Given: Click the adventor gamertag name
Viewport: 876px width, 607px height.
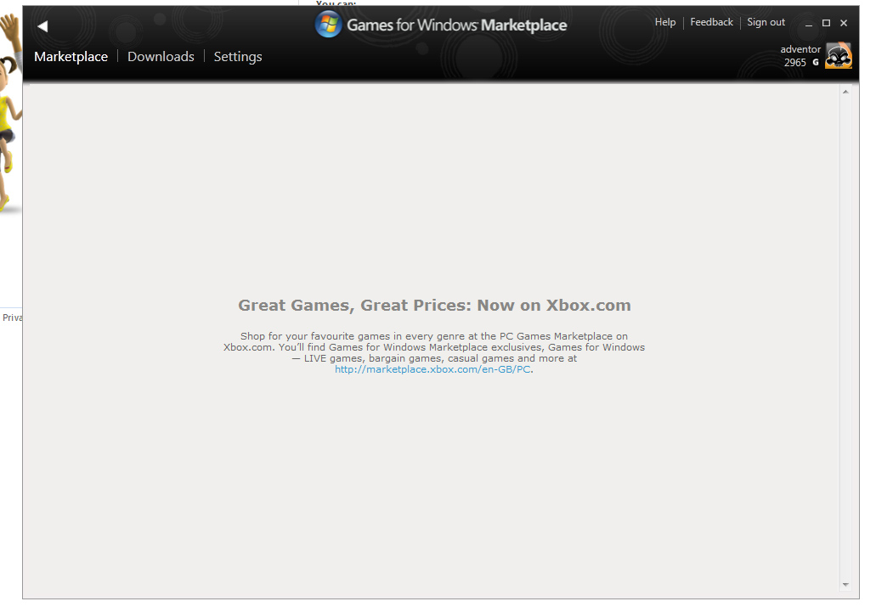Looking at the screenshot, I should point(800,49).
